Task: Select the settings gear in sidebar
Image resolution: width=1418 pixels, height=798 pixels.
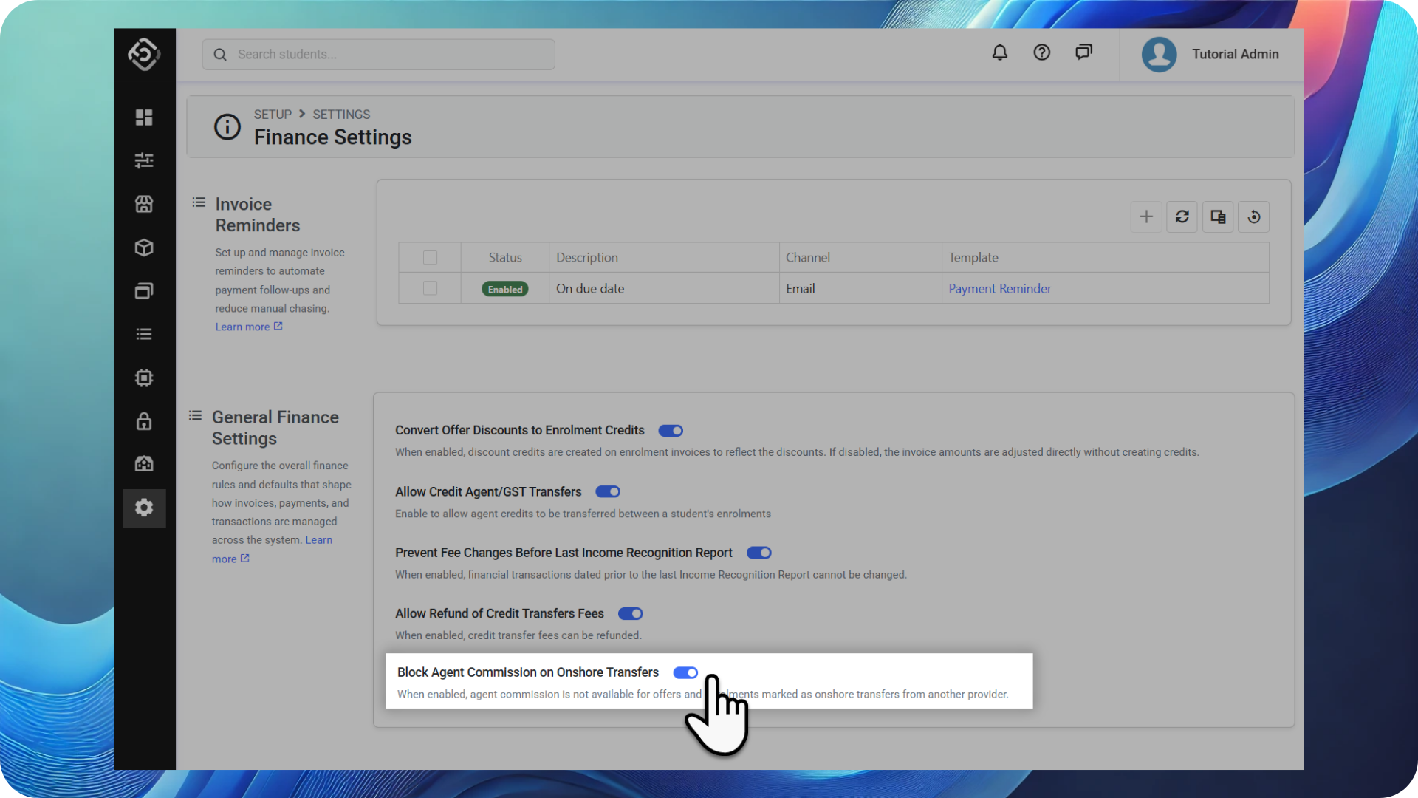Action: [x=144, y=508]
